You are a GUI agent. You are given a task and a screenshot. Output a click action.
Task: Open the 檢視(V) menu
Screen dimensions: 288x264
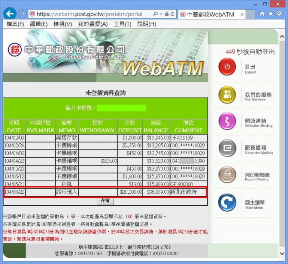(63, 24)
